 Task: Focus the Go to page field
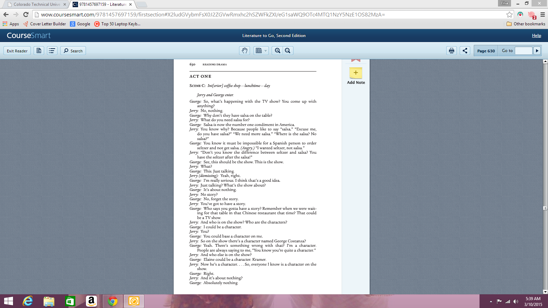pyautogui.click(x=524, y=51)
